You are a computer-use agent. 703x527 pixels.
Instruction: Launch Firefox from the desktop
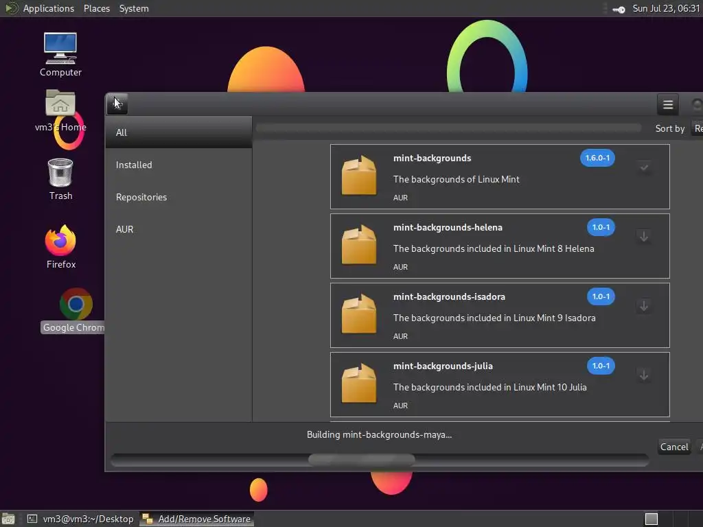point(61,246)
